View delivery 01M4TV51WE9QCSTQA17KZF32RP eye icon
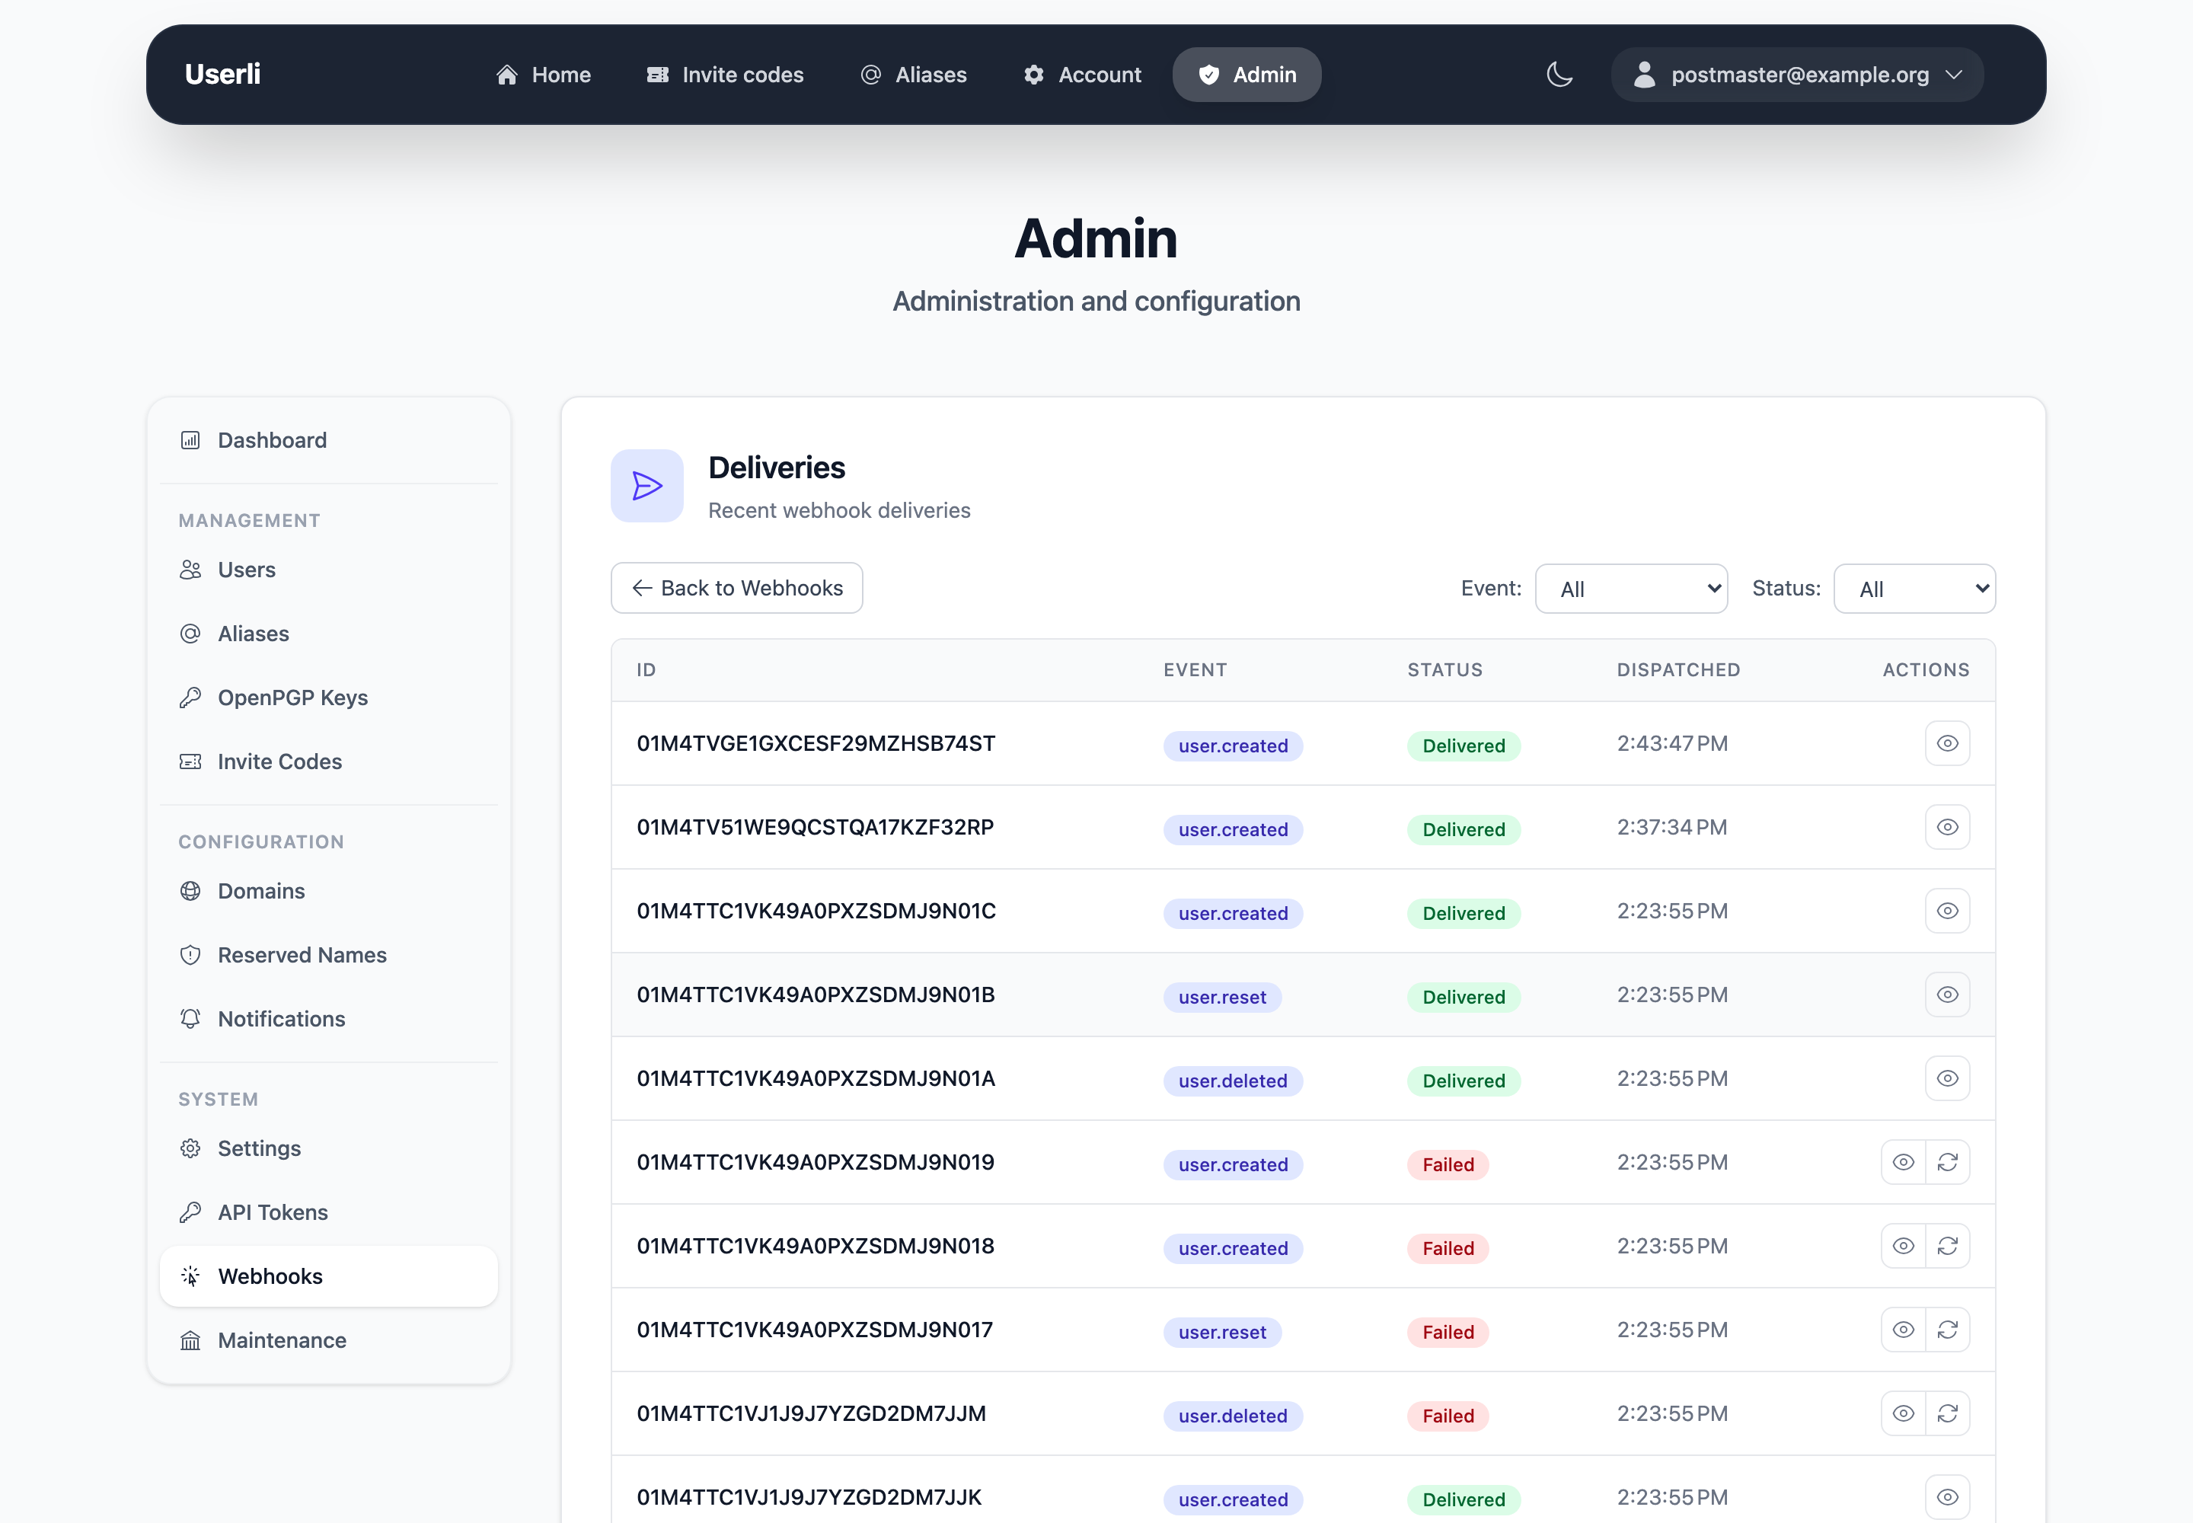2193x1523 pixels. pyautogui.click(x=1947, y=827)
